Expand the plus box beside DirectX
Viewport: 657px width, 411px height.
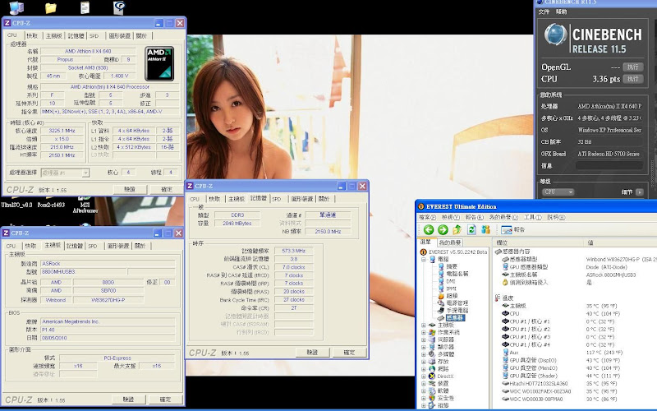[424, 376]
